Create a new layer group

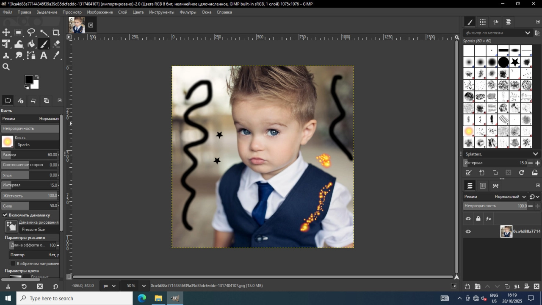pyautogui.click(x=477, y=286)
